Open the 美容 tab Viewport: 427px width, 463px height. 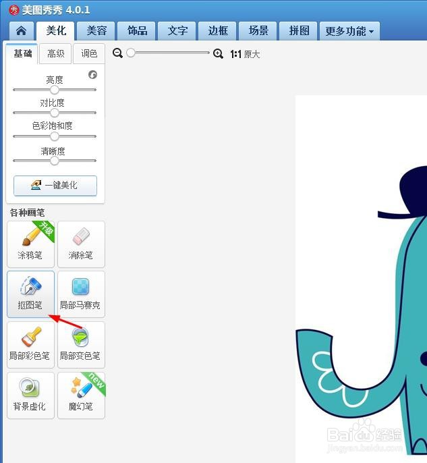tap(96, 31)
